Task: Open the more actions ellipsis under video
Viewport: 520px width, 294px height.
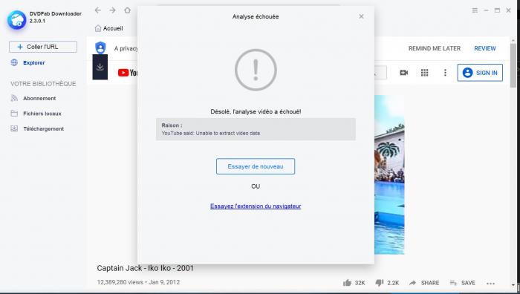Action: (x=490, y=283)
